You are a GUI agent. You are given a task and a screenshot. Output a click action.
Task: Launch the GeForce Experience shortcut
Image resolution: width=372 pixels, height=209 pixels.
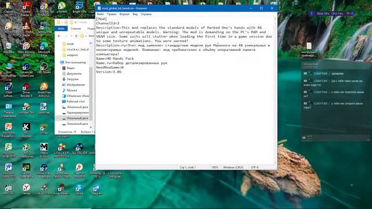coord(26,171)
